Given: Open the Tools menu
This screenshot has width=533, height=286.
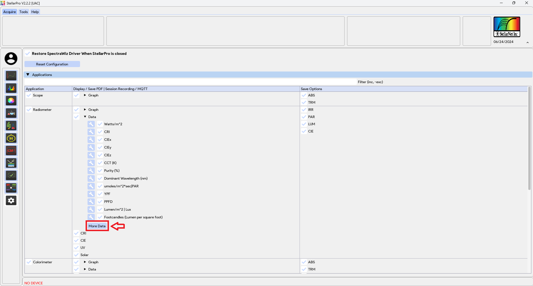Looking at the screenshot, I should (23, 12).
